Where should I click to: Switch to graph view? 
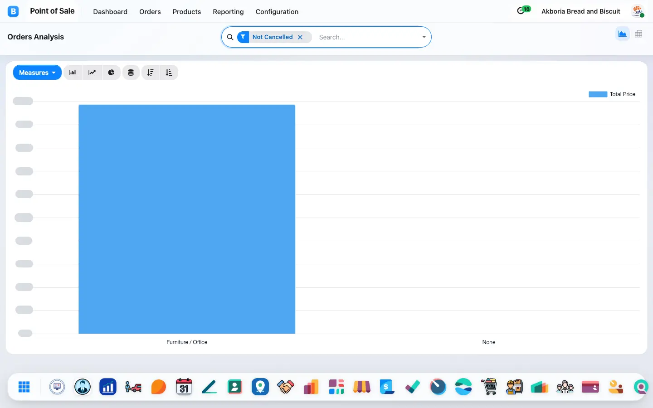click(622, 34)
